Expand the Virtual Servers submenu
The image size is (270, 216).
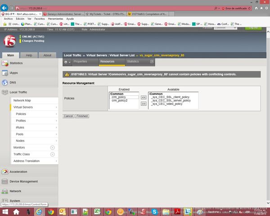[x=56, y=108]
